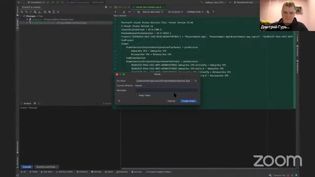Open Unit Tests tool window in bottom bar

[x=46, y=172]
